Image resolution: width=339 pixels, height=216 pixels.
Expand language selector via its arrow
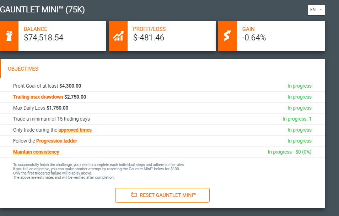(321, 10)
